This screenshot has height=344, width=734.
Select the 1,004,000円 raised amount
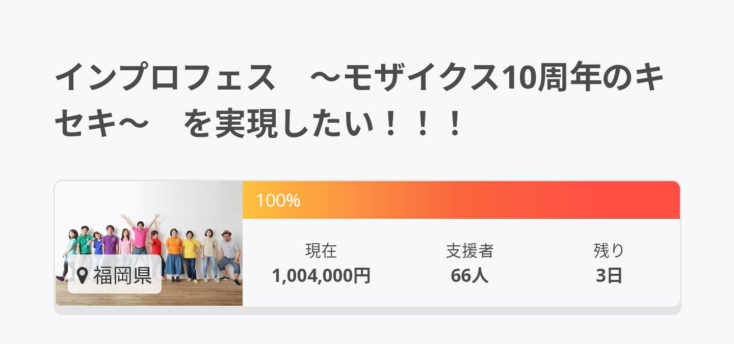coord(321,276)
